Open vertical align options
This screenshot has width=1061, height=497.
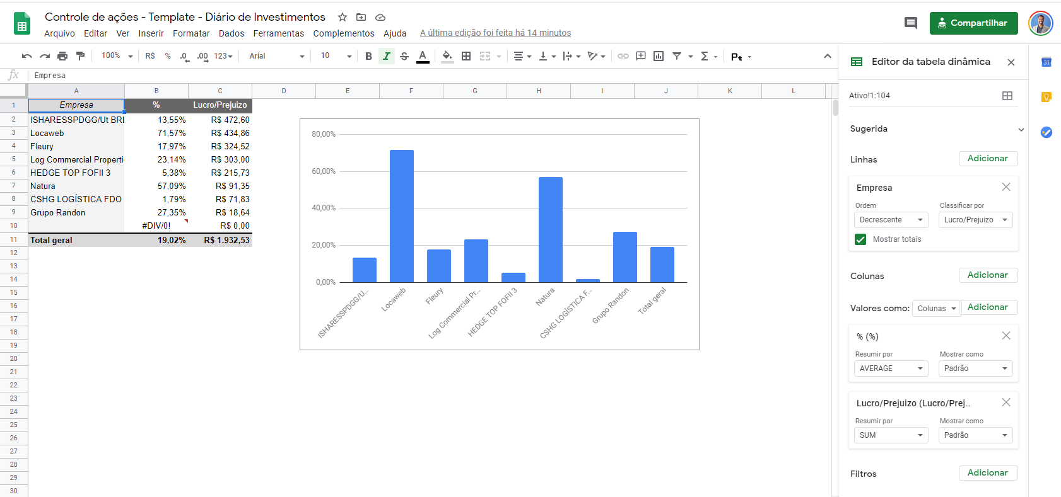click(x=547, y=56)
